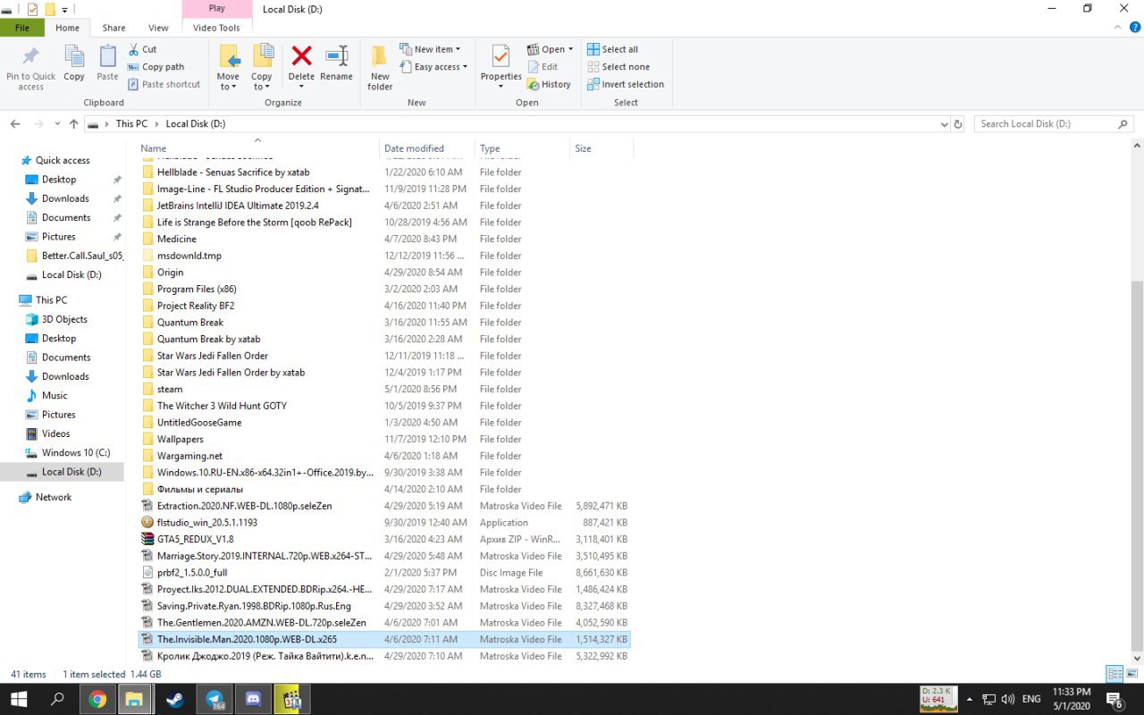Click Select none in ribbon
1144x715 pixels.
618,67
